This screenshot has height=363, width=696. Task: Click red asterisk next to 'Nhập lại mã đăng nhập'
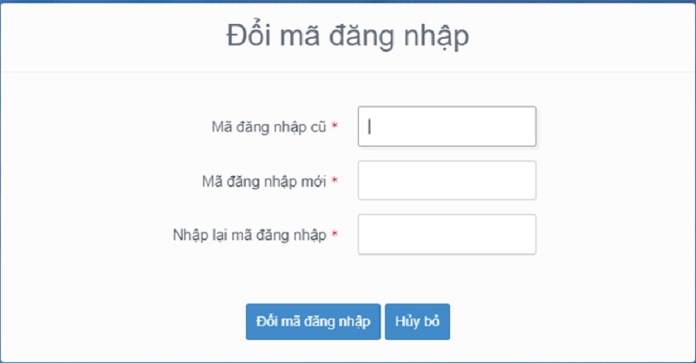(335, 235)
